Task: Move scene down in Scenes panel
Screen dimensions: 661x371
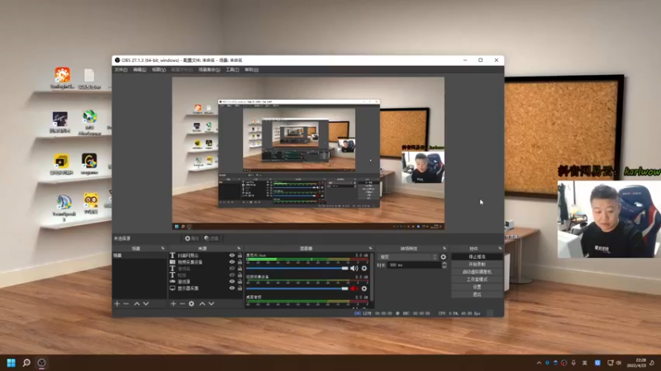Action: [x=146, y=303]
